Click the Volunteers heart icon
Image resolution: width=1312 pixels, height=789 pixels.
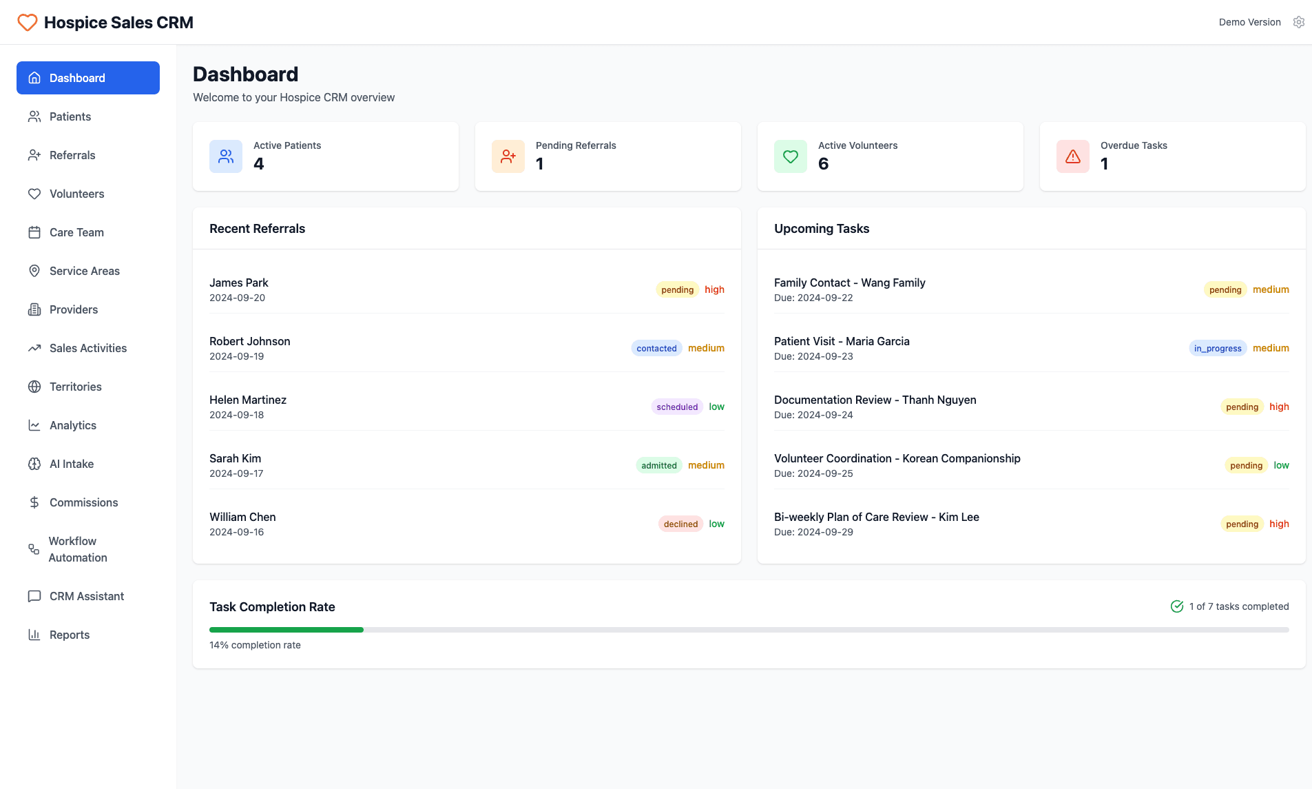click(x=34, y=194)
